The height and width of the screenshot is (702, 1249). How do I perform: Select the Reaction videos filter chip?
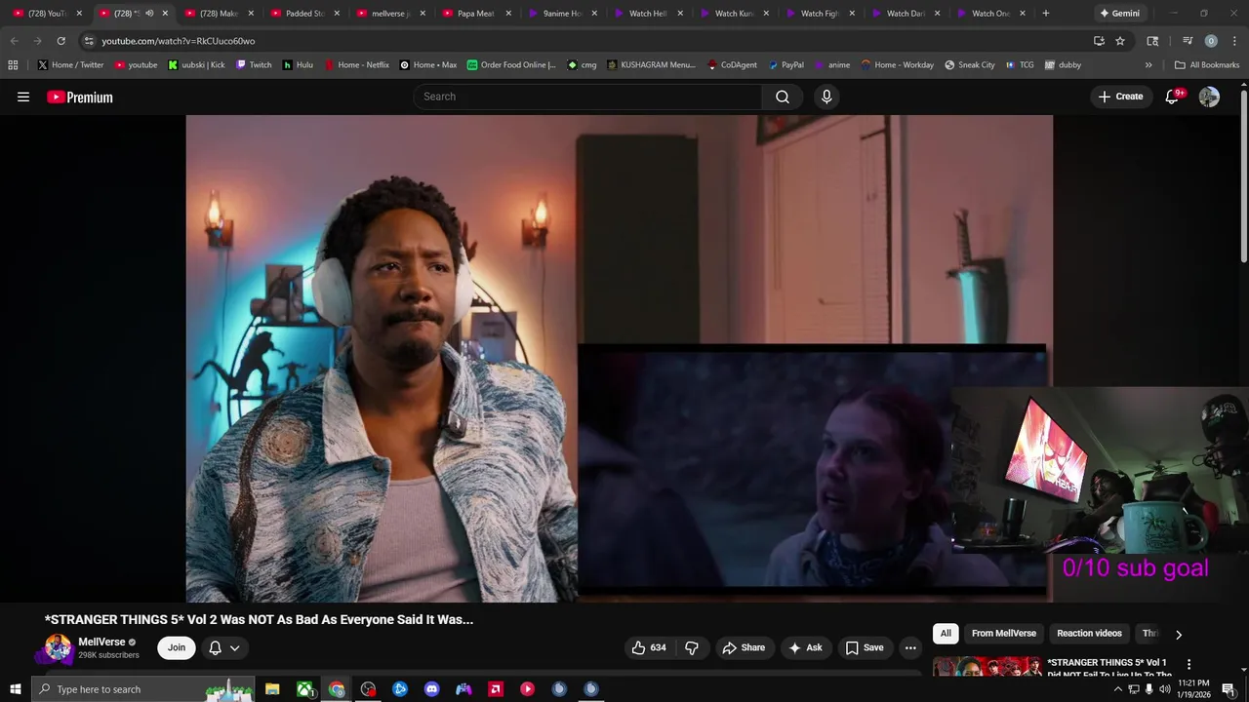[1089, 634]
